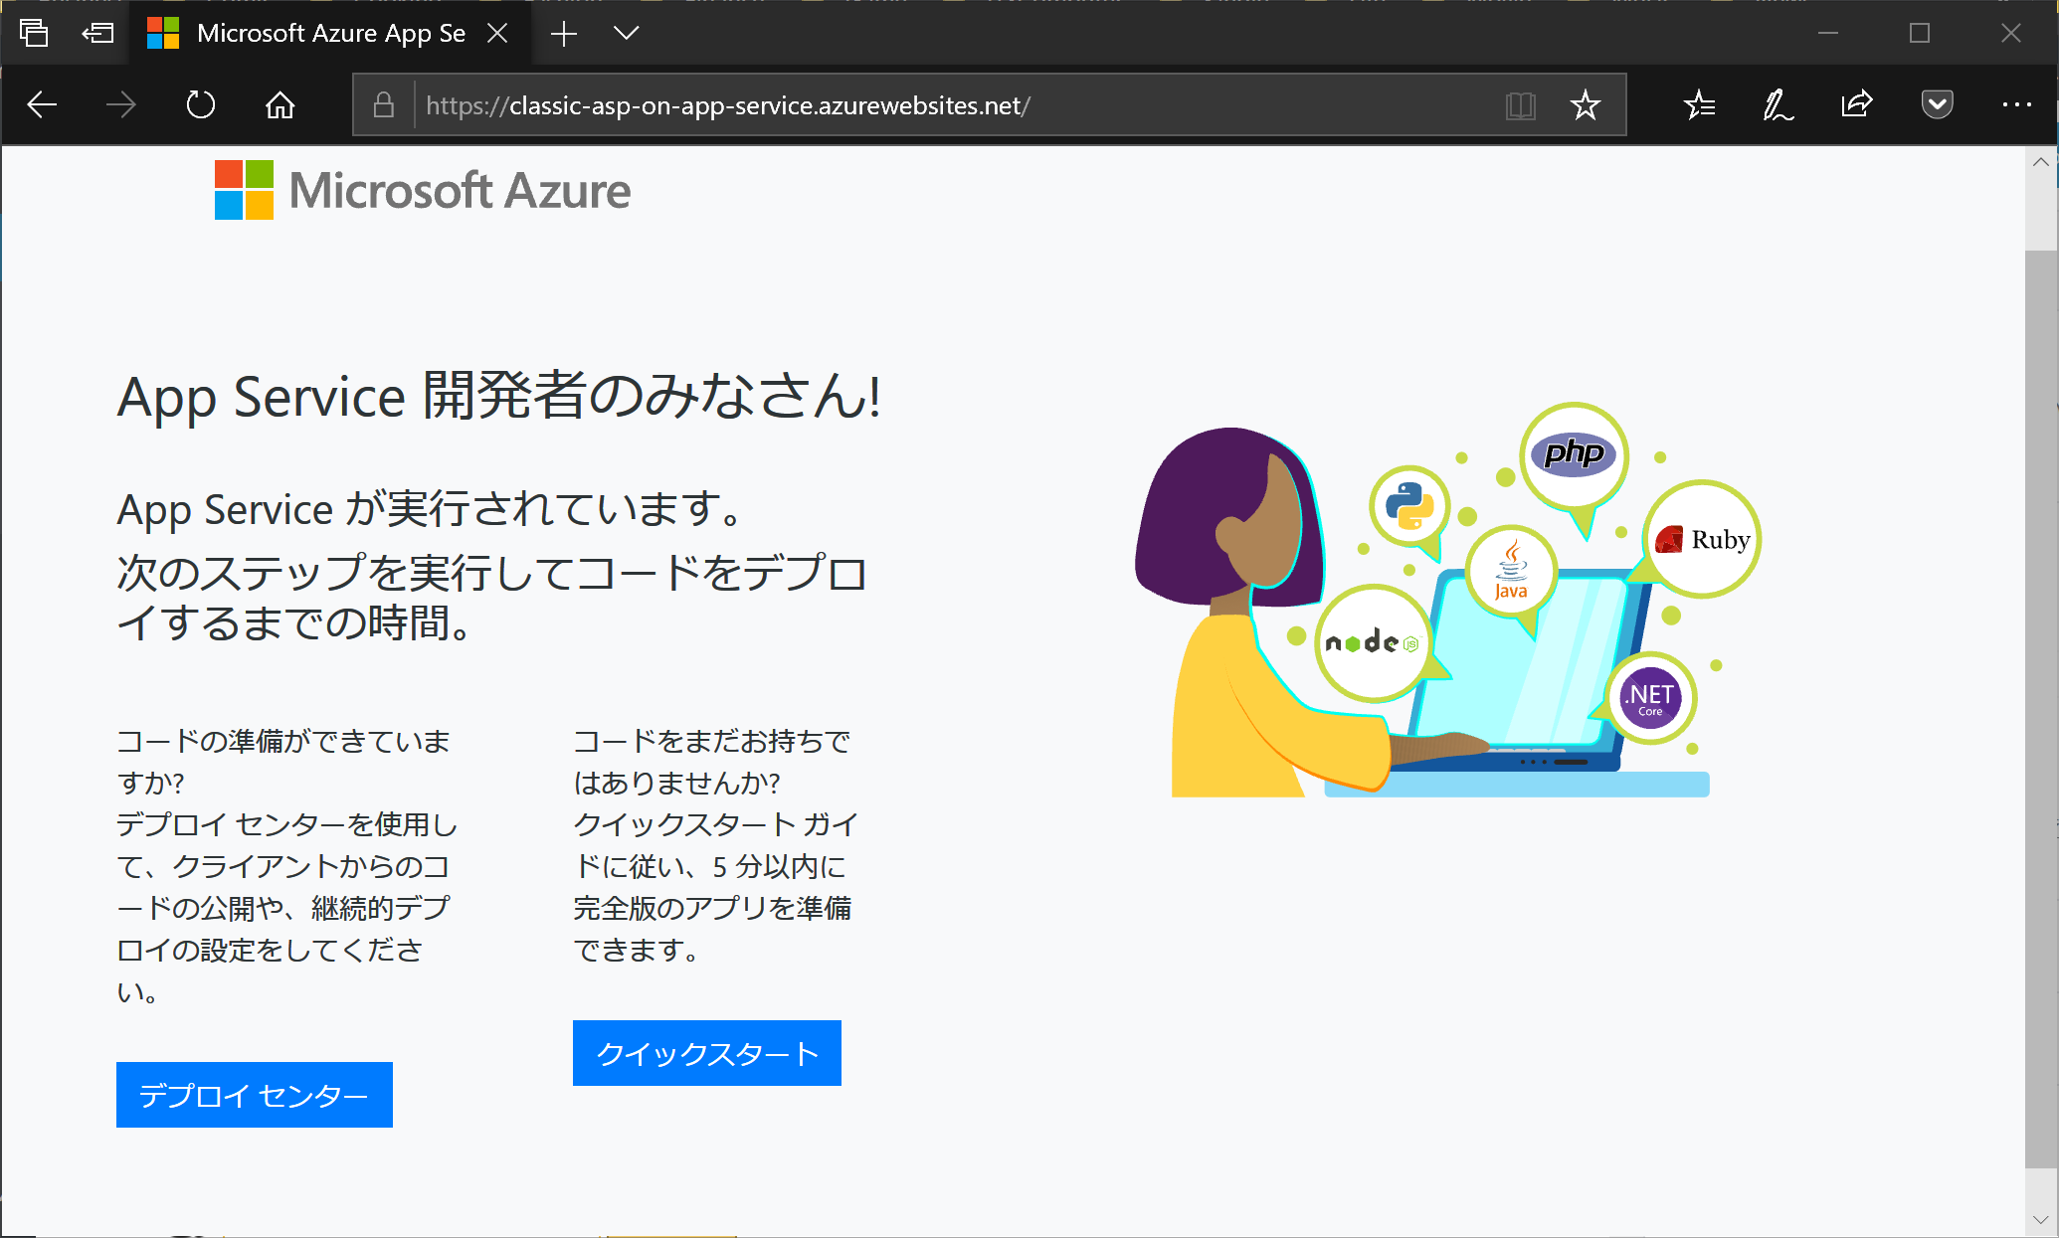This screenshot has width=2059, height=1238.
Task: Click the scrollbar down arrow
Action: [2041, 1219]
